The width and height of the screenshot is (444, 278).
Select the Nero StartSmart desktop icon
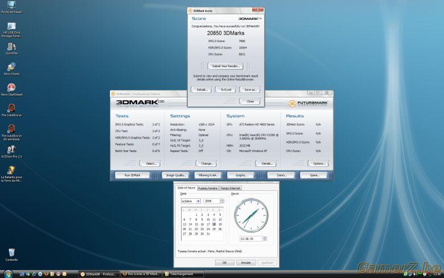pos(11,90)
